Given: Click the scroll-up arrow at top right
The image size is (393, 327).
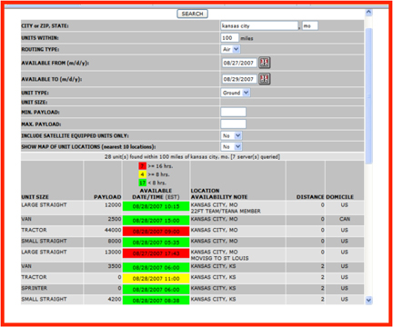Looking at the screenshot, I should tap(368, 13).
